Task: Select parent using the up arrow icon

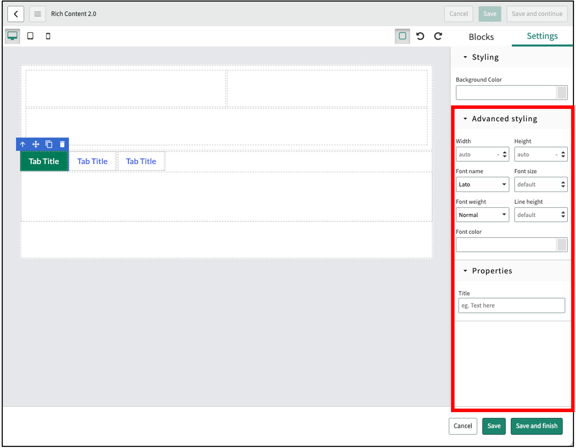Action: [x=23, y=144]
